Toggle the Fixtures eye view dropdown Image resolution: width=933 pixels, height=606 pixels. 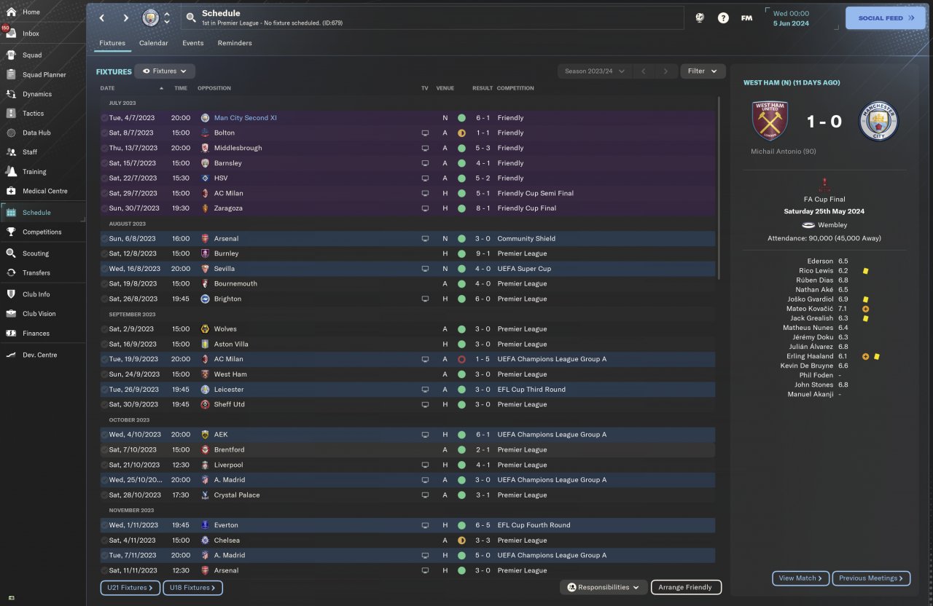[x=165, y=71]
